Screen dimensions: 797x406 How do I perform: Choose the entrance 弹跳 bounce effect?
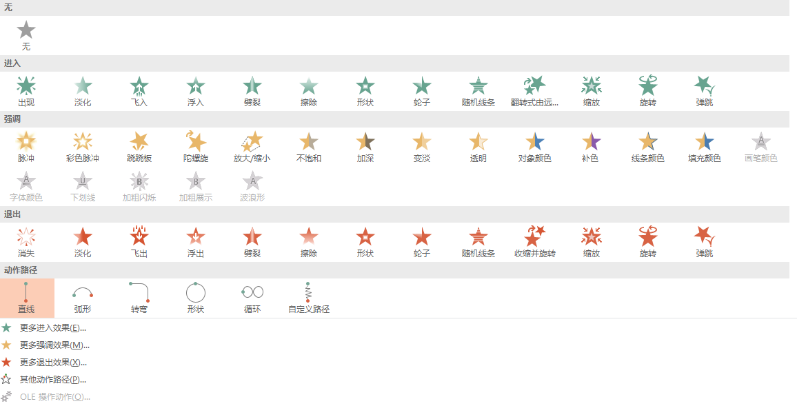click(x=704, y=92)
